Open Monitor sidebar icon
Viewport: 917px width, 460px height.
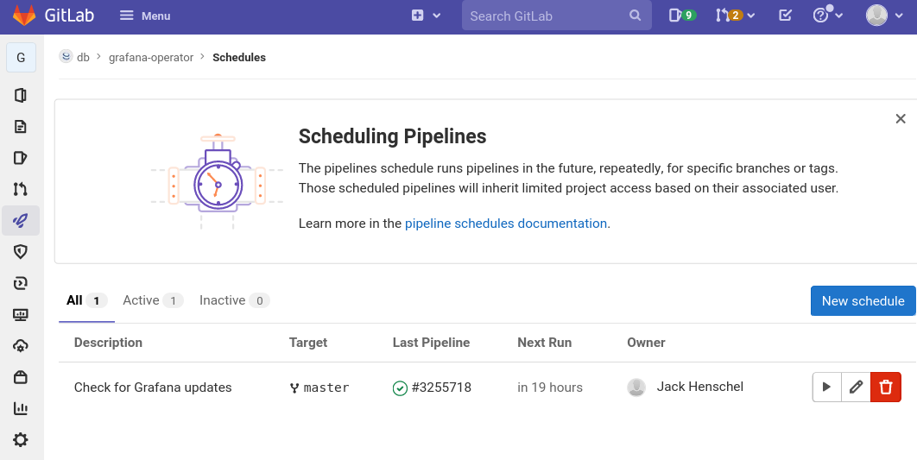coord(21,315)
